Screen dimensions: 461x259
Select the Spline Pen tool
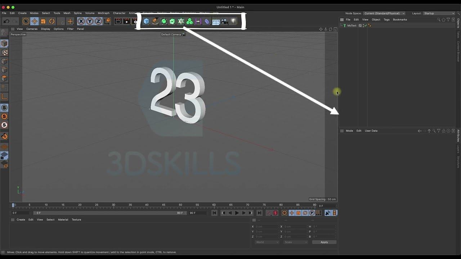pyautogui.click(x=155, y=22)
